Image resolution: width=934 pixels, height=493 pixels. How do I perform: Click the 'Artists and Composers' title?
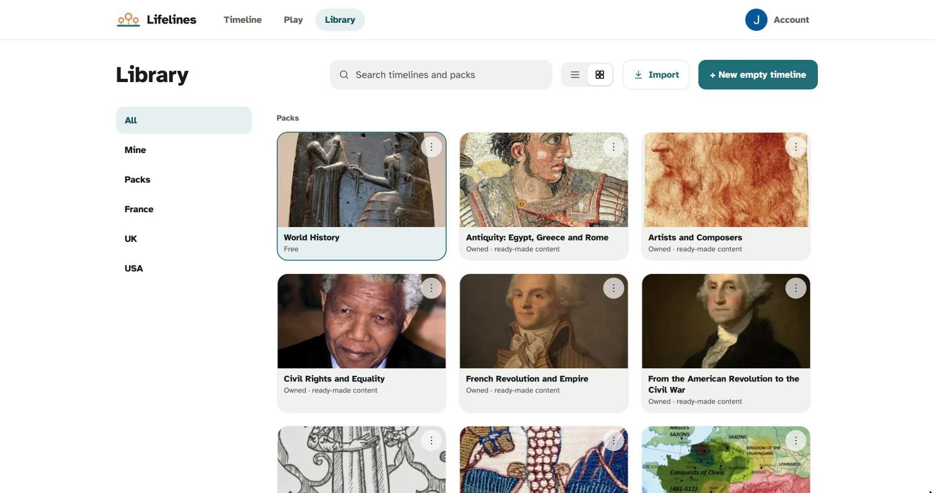tap(695, 238)
